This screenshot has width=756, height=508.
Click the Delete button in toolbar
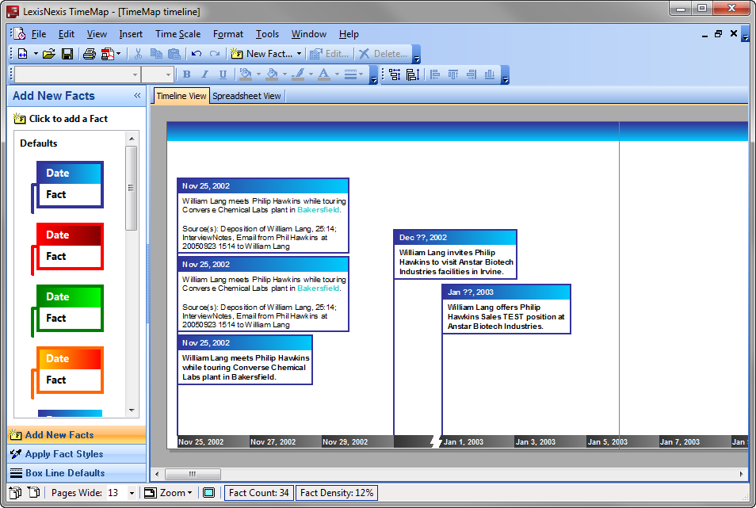pyautogui.click(x=384, y=54)
